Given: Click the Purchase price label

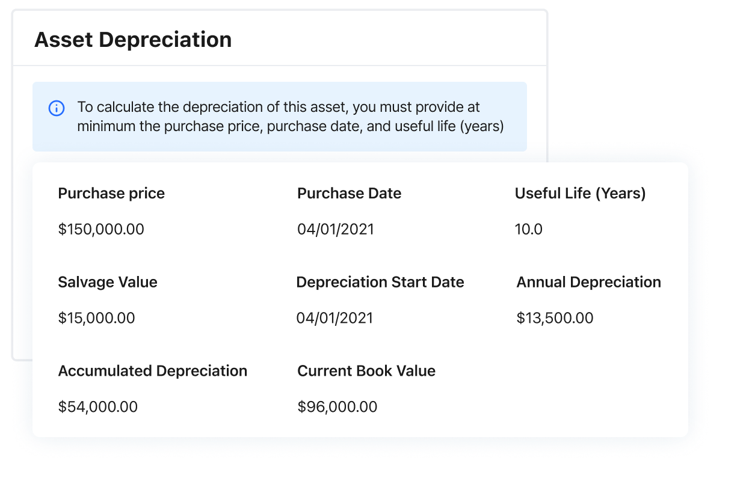Looking at the screenshot, I should (111, 194).
